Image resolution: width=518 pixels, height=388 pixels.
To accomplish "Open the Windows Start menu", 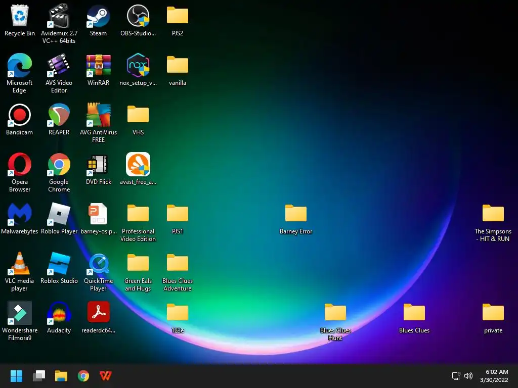I will point(16,376).
